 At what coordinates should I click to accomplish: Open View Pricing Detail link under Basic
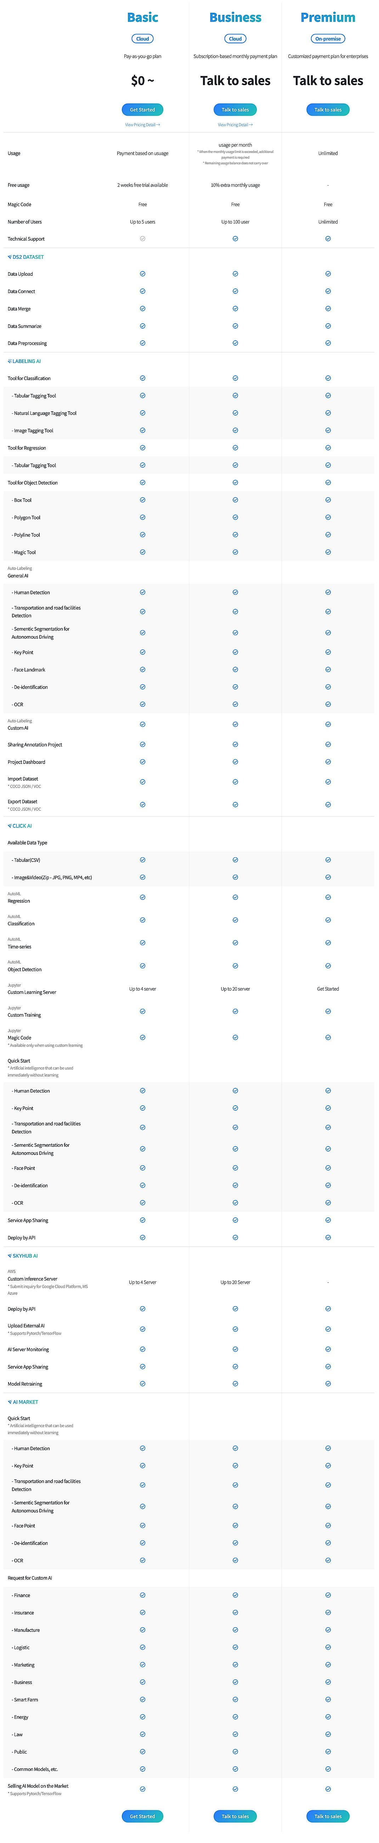click(142, 124)
